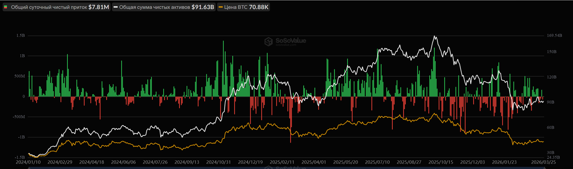The width and height of the screenshot is (573, 169).
Task: Click the 2024/01/10 date label
Action: (28, 162)
